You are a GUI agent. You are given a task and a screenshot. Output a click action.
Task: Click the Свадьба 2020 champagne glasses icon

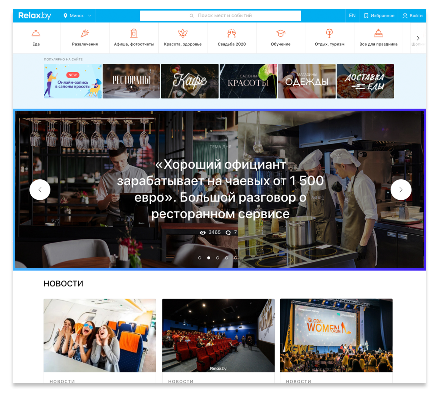click(x=232, y=34)
